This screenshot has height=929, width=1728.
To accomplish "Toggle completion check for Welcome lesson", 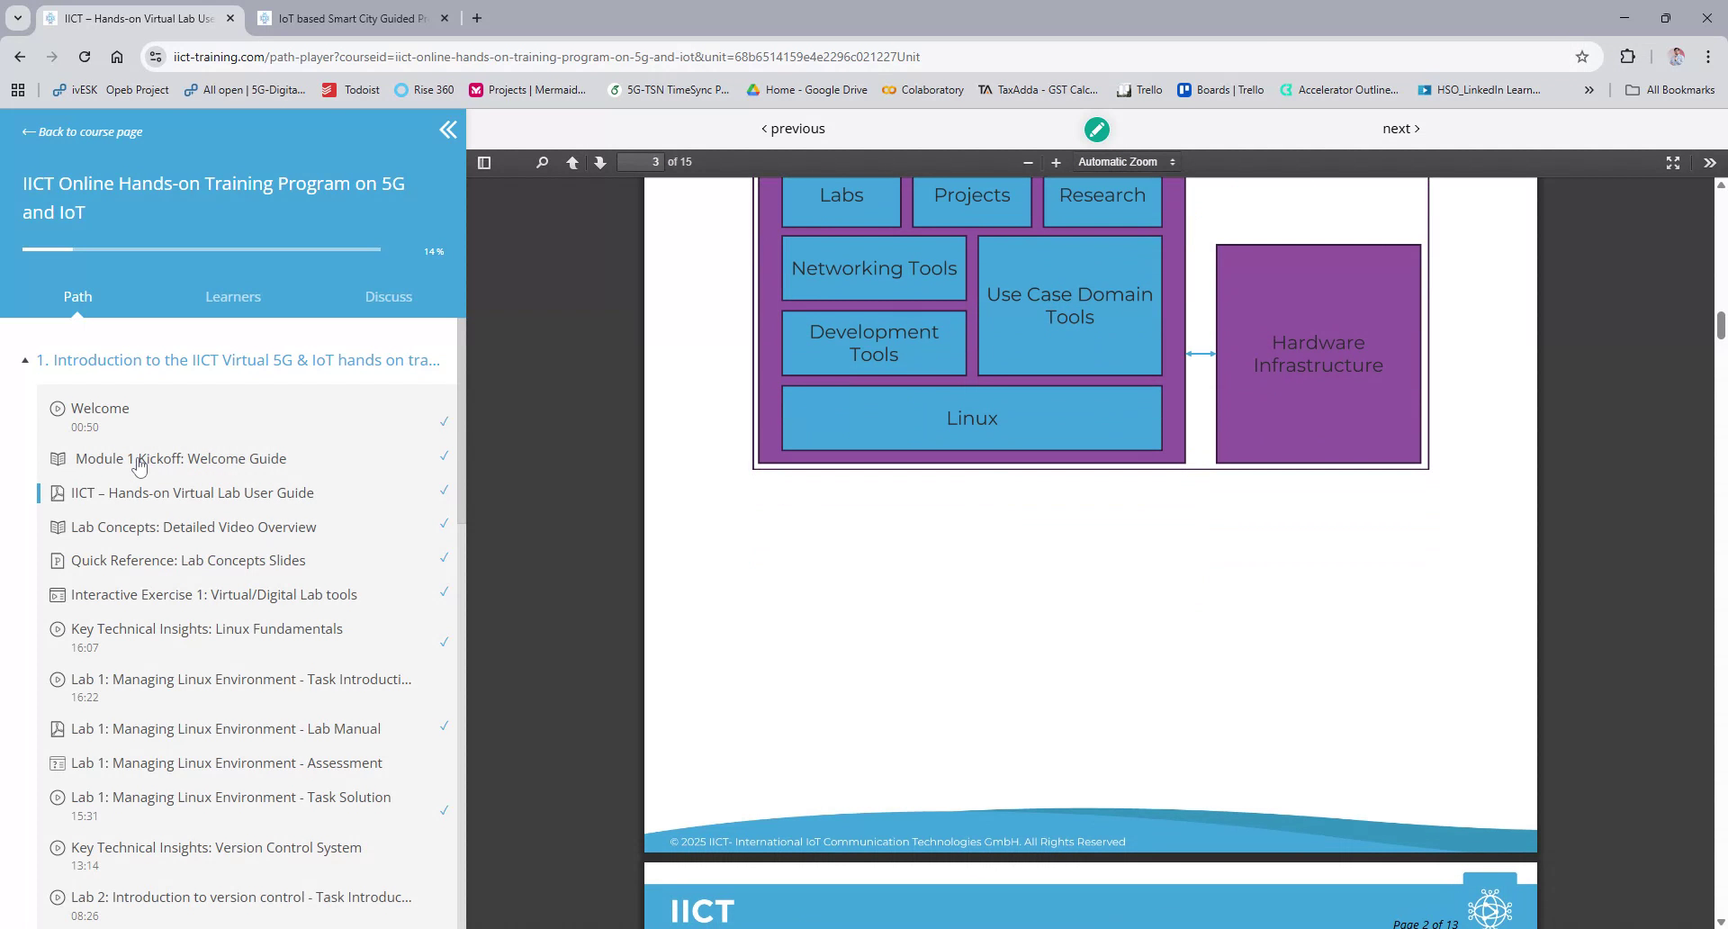I will tap(444, 421).
